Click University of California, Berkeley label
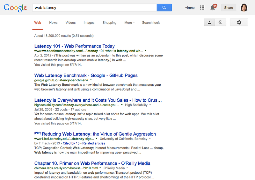 pyautogui.click(x=124, y=139)
